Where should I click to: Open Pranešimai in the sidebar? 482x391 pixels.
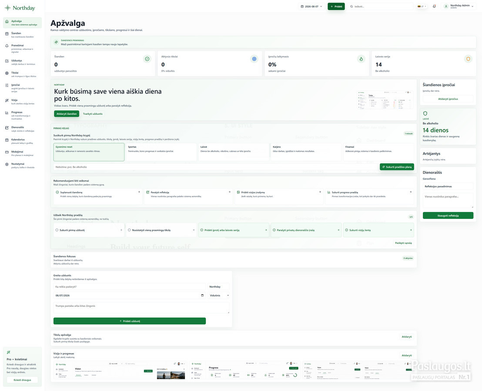[22, 49]
